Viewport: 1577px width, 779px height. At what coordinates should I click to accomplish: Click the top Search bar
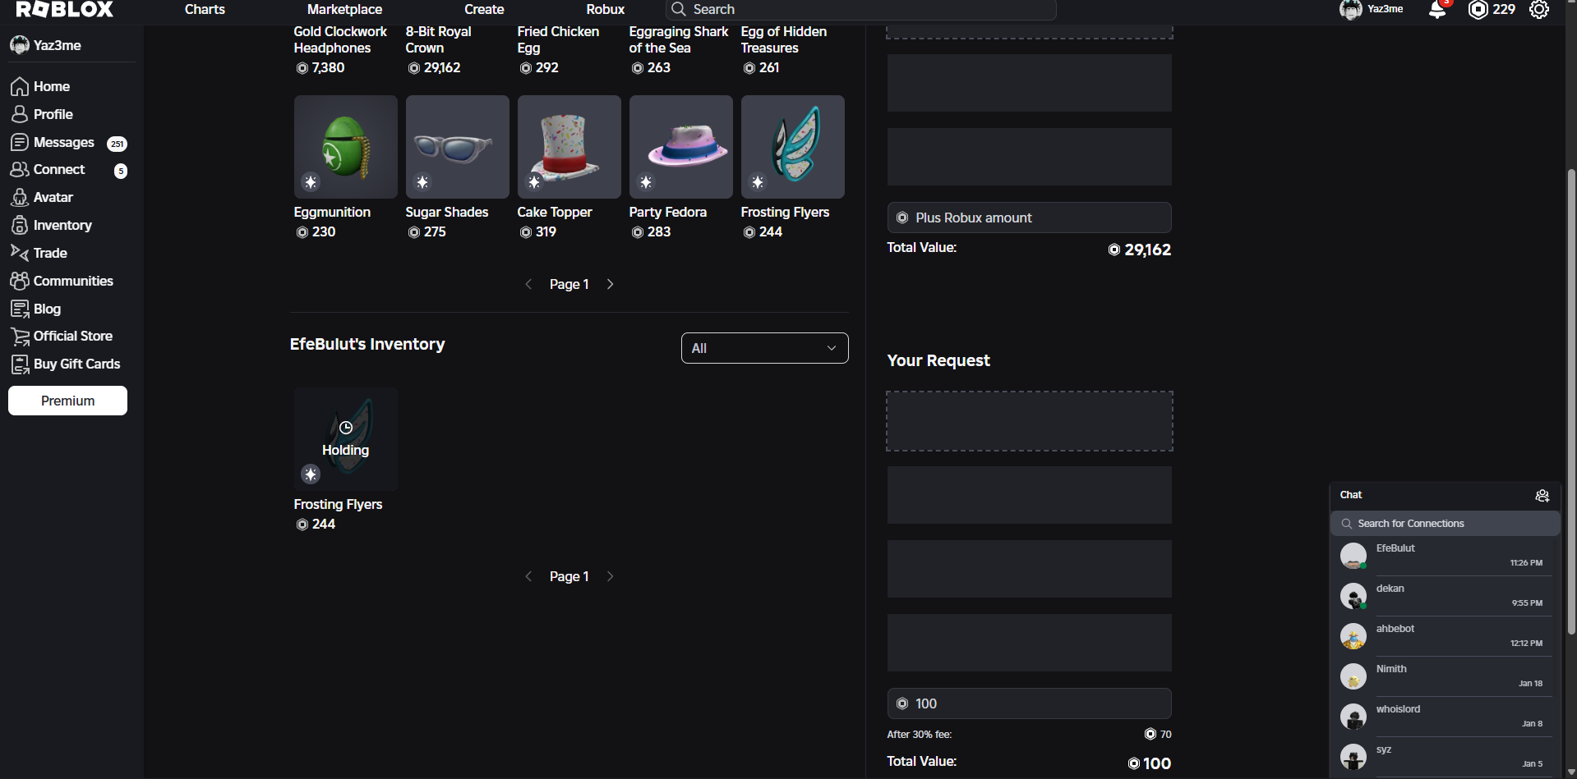click(x=860, y=9)
